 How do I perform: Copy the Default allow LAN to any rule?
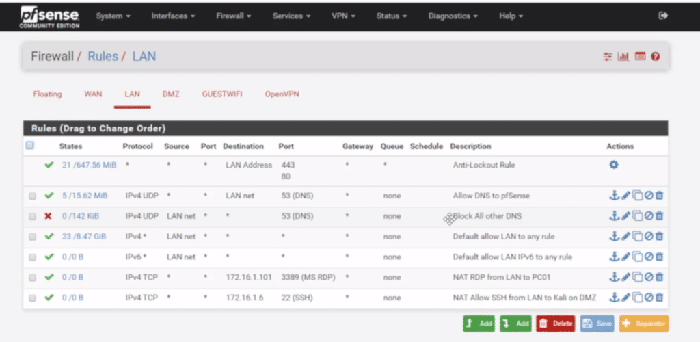pyautogui.click(x=636, y=237)
